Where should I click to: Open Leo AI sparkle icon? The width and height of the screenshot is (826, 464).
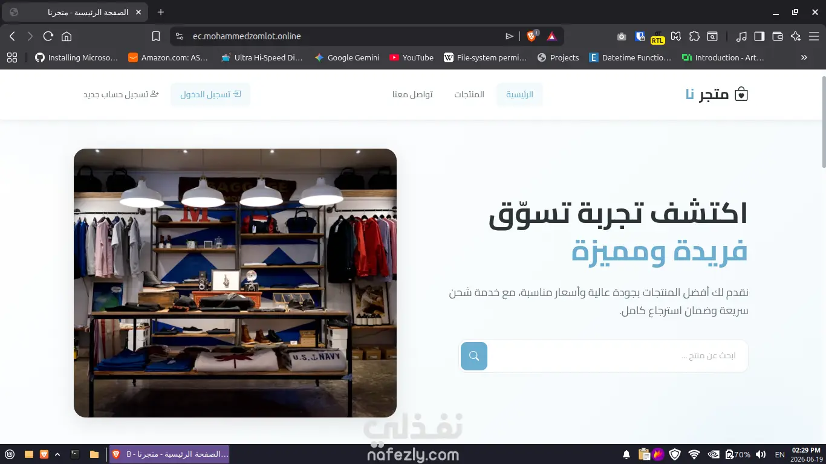tap(796, 36)
